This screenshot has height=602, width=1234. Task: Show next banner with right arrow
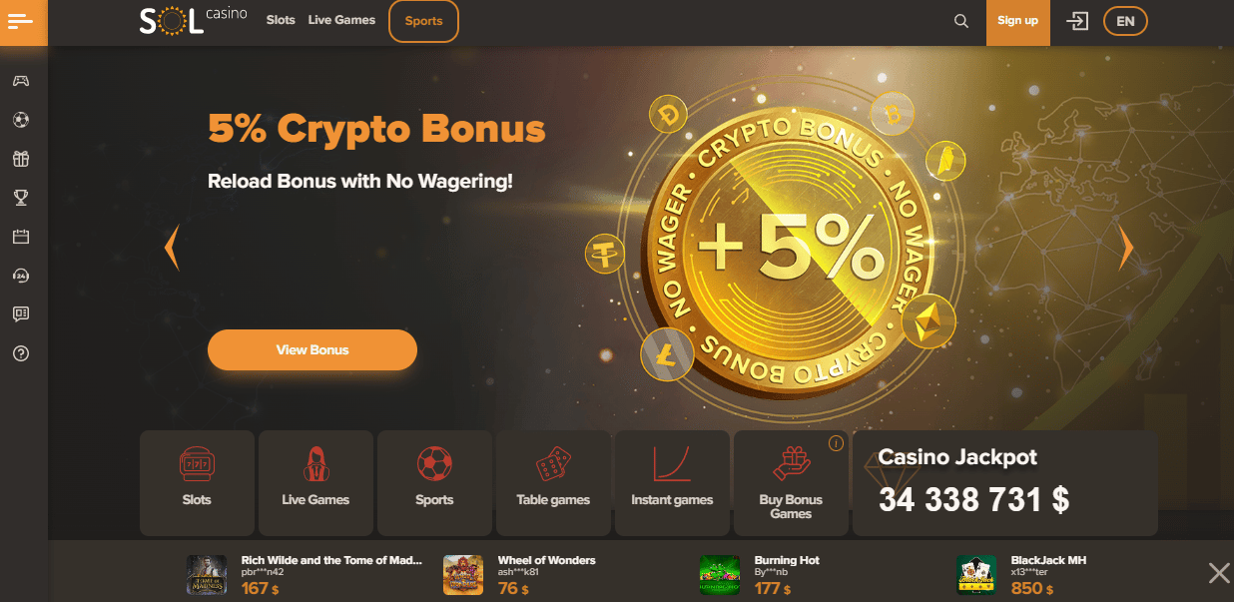point(1126,247)
